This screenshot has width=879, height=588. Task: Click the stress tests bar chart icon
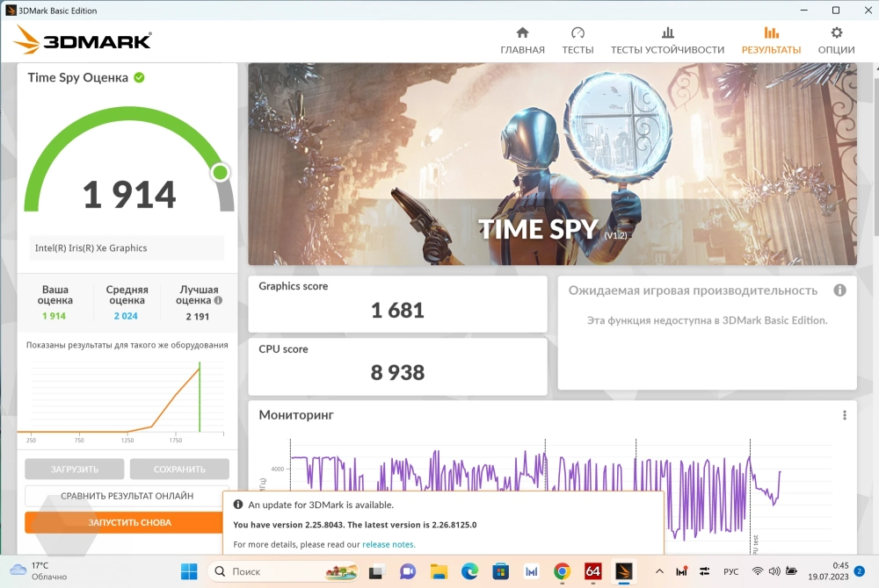click(667, 33)
